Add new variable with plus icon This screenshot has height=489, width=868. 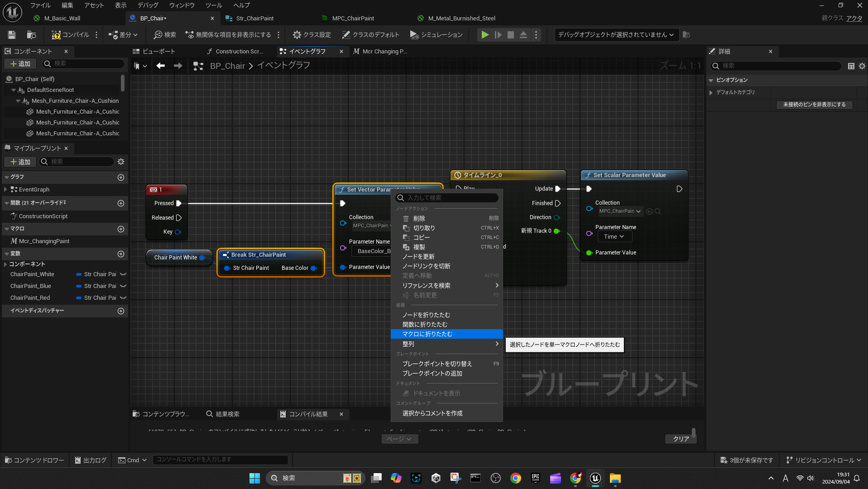(121, 254)
